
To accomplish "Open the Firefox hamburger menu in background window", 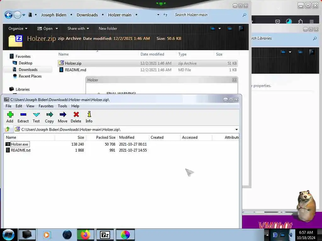I will pos(312,22).
